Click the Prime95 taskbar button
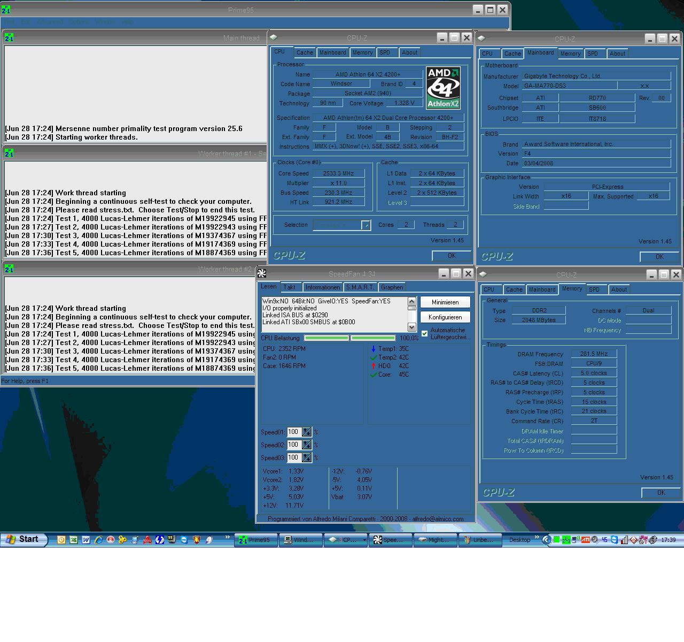Viewport: 684px width, 642px height. (256, 540)
